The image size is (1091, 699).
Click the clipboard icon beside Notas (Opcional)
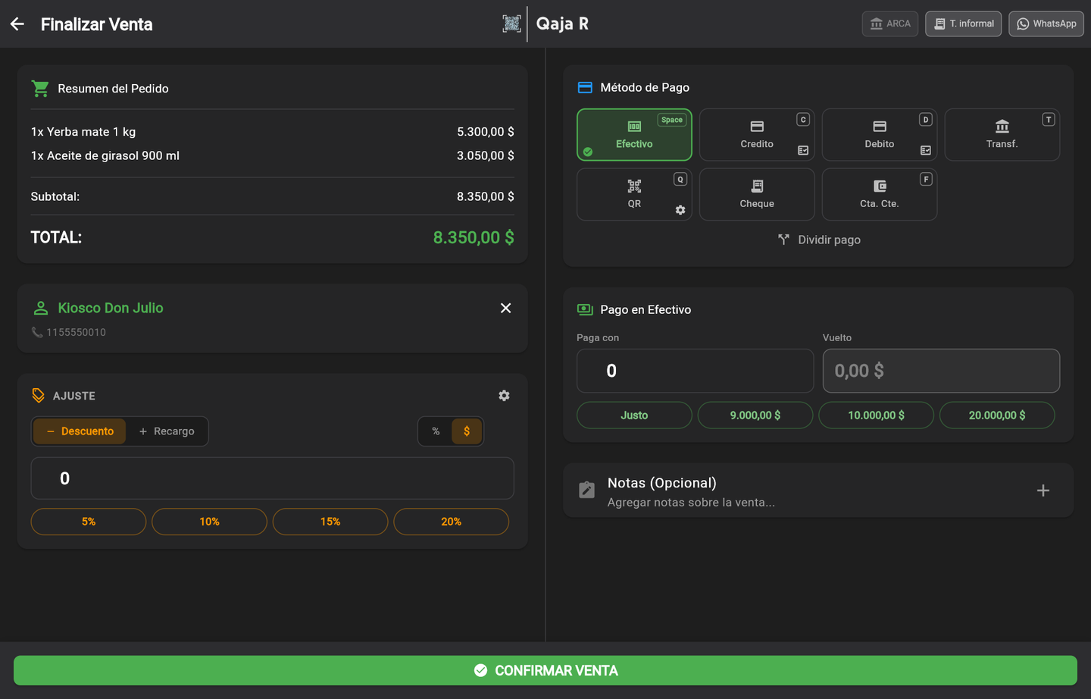click(x=586, y=490)
